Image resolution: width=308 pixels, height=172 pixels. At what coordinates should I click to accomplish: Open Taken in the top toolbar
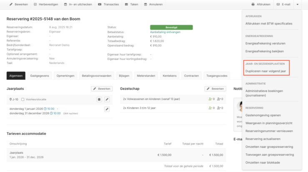(131, 4)
